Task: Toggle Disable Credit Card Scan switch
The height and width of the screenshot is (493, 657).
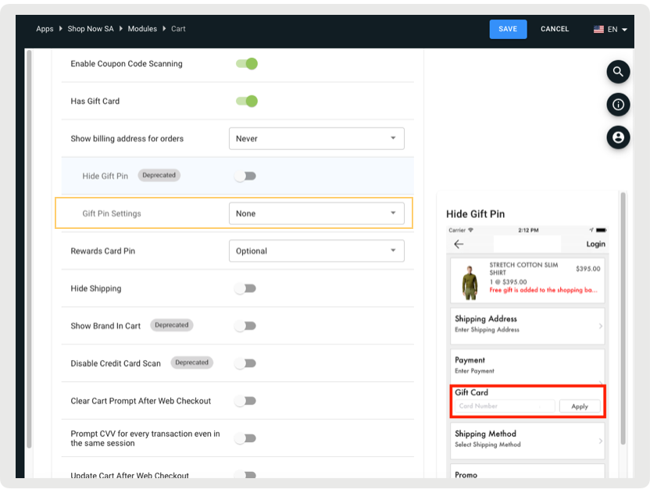Action: click(x=245, y=363)
